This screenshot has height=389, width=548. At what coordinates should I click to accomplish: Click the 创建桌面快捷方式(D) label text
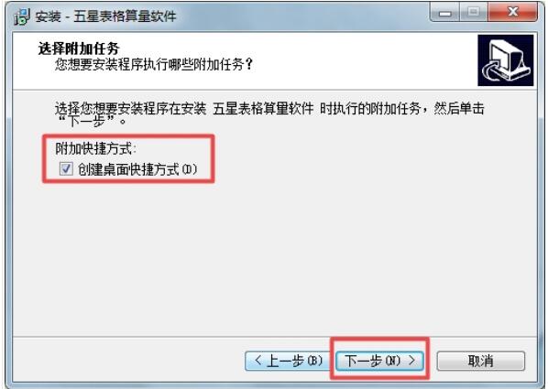point(137,169)
